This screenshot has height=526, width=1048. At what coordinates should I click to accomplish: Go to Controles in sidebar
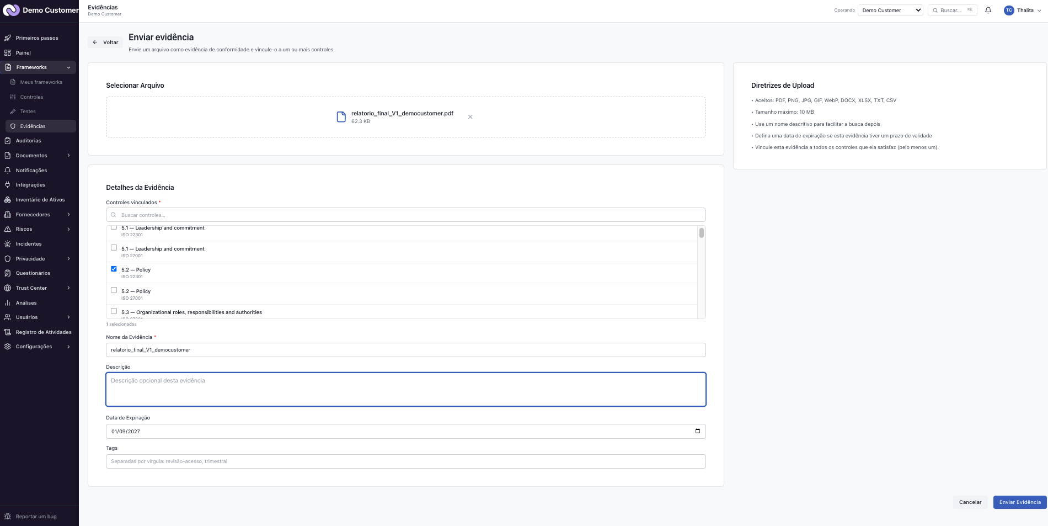(41, 97)
